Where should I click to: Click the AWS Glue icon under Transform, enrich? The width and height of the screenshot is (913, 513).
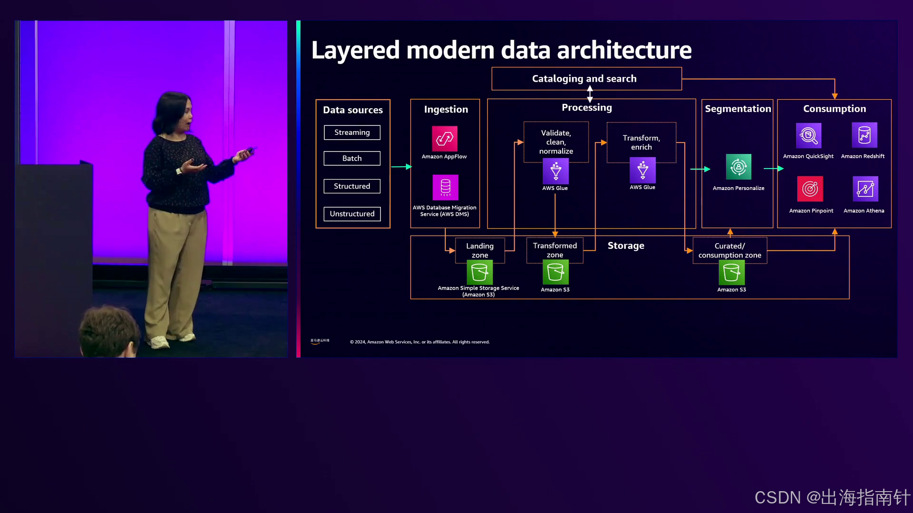[642, 170]
